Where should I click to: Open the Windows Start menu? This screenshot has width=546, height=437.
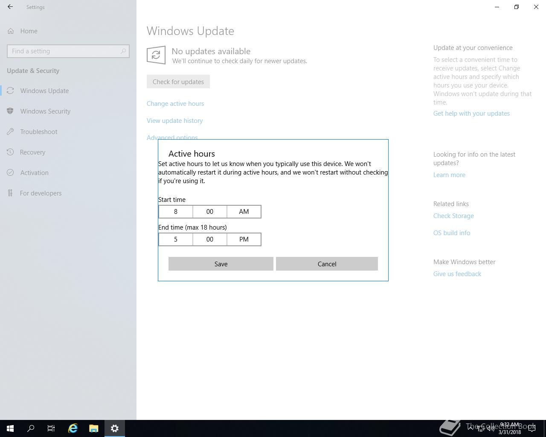point(10,428)
